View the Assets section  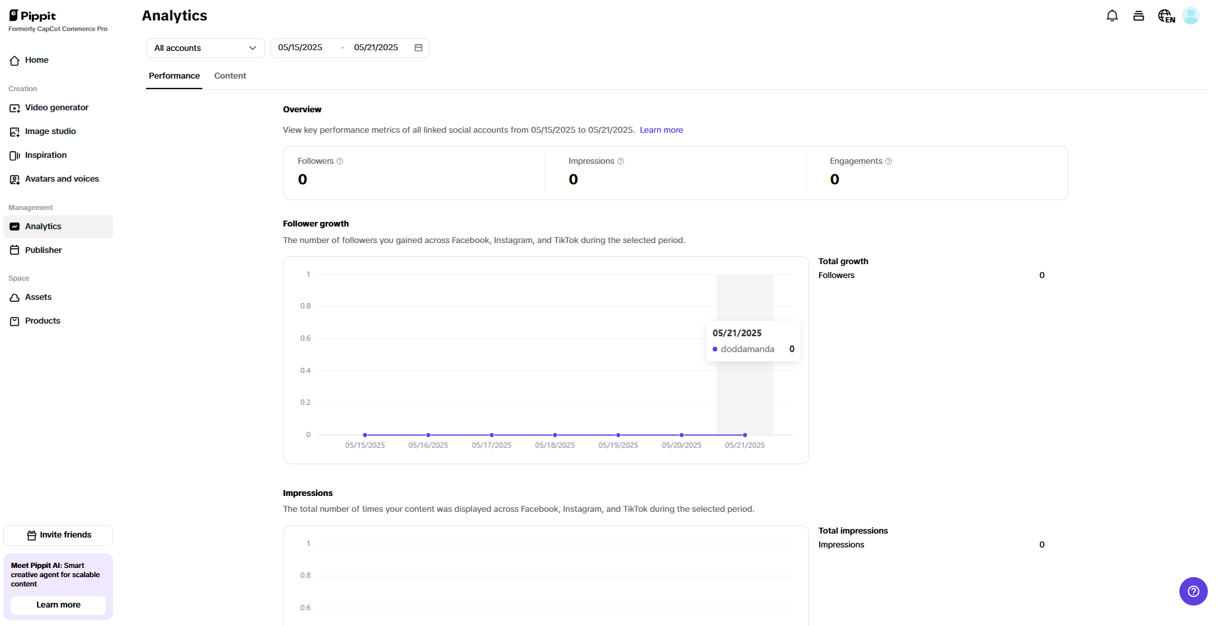coord(38,296)
